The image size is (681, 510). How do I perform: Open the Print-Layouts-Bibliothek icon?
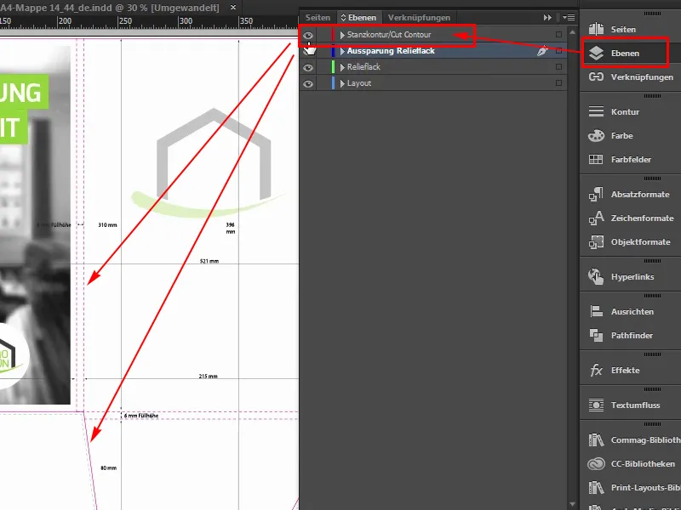point(596,487)
